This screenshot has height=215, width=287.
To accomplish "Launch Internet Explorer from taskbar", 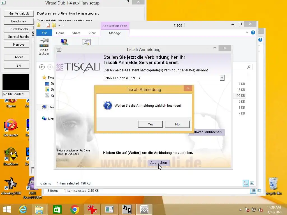I will pyautogui.click(x=23, y=209).
